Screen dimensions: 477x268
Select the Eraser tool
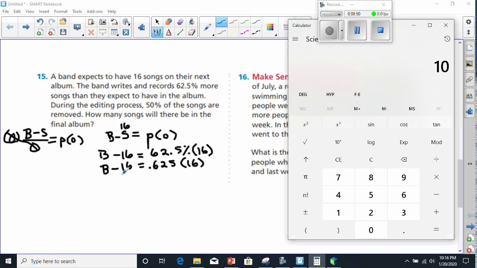(192, 32)
